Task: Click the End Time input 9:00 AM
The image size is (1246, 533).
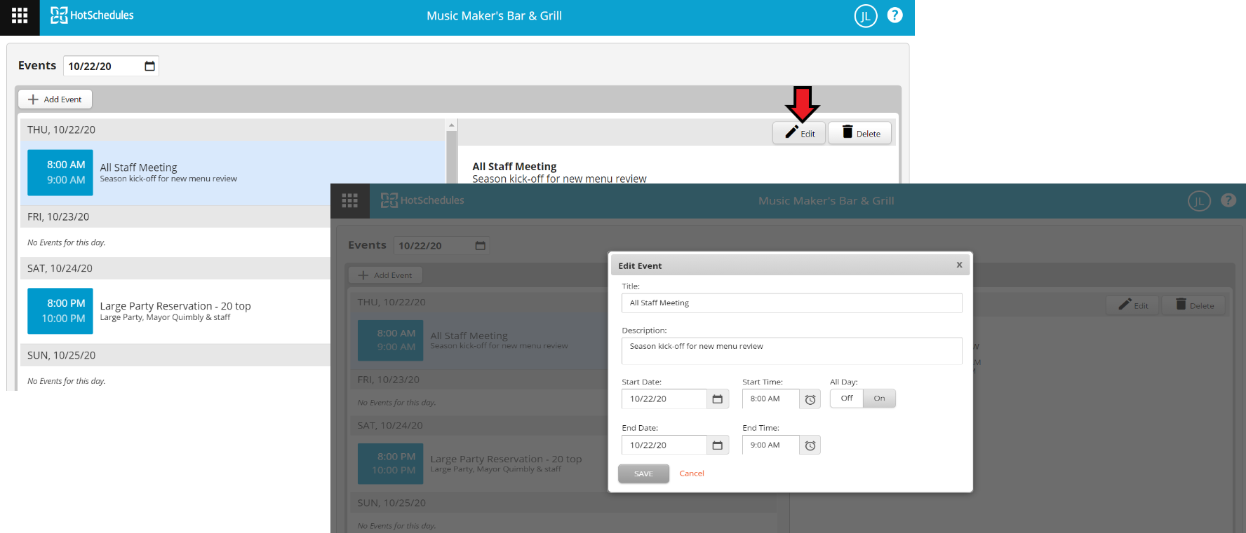Action: tap(770, 445)
